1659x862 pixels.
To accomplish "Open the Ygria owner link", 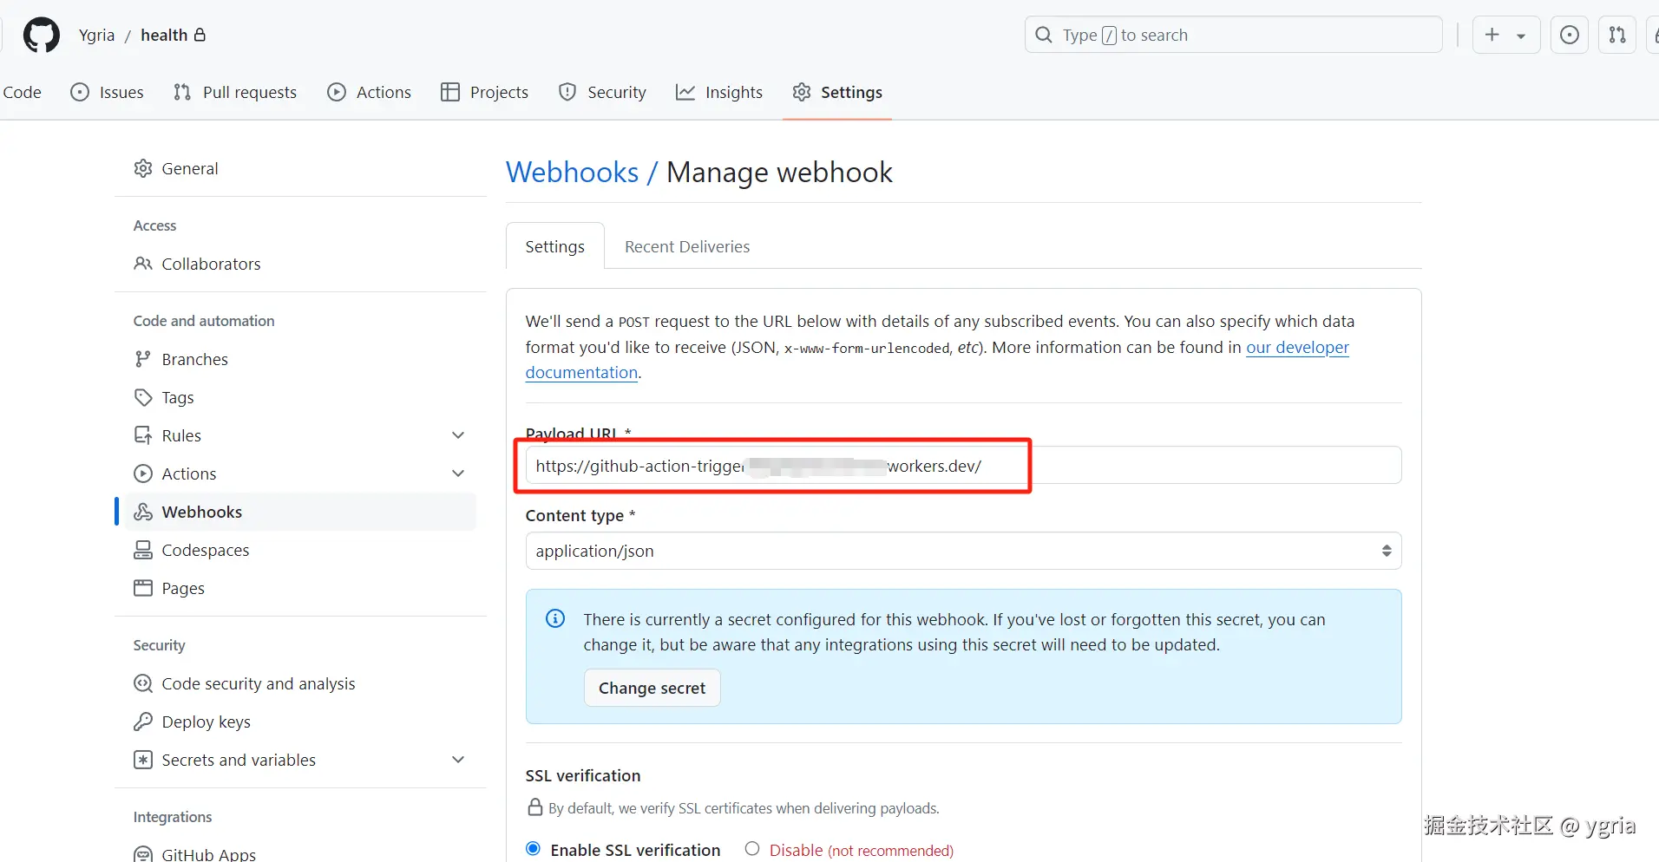I will pyautogui.click(x=96, y=35).
